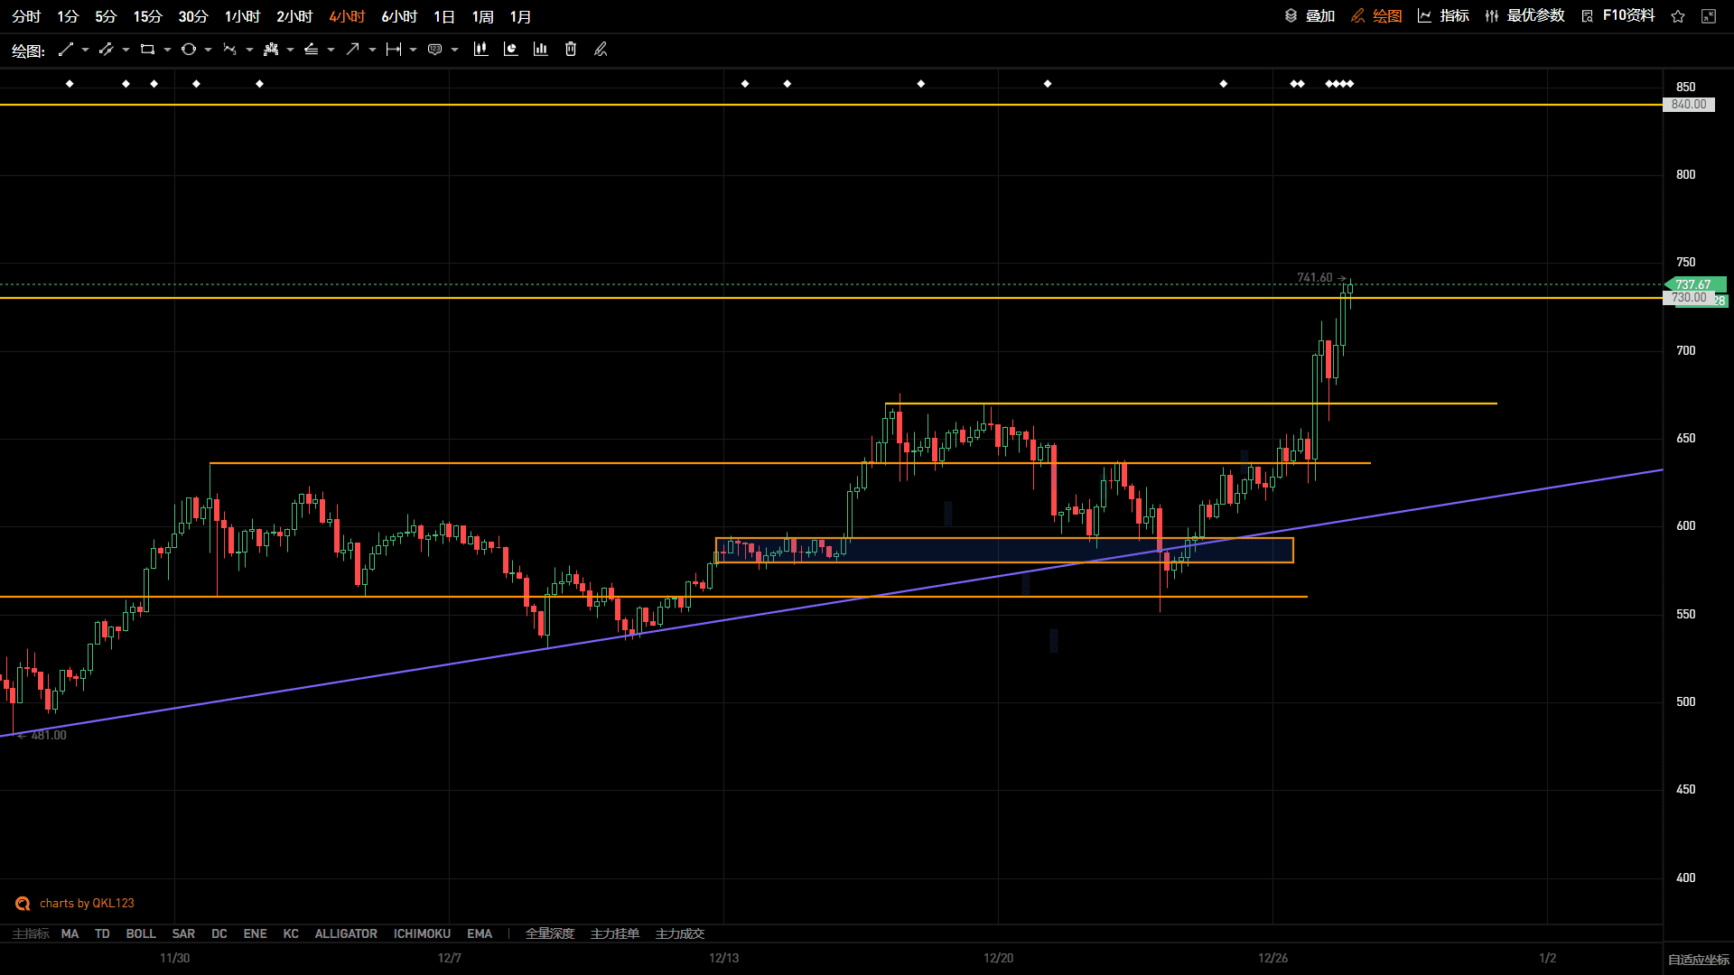This screenshot has width=1734, height=975.
Task: Select the circle shape tool
Action: 189,50
